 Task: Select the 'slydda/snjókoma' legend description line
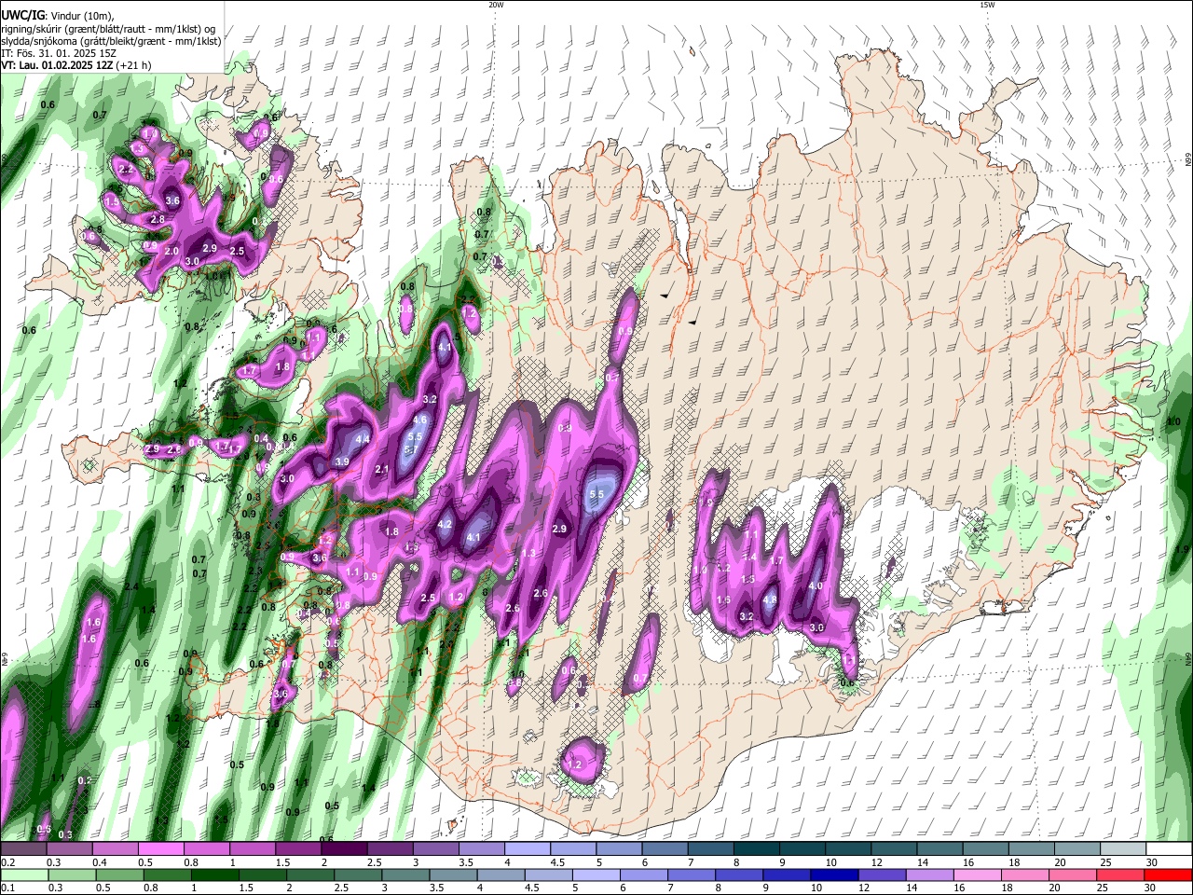(111, 41)
